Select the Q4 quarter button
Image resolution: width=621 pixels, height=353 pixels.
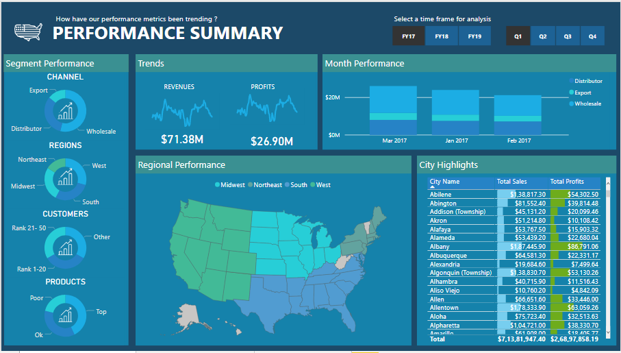592,36
